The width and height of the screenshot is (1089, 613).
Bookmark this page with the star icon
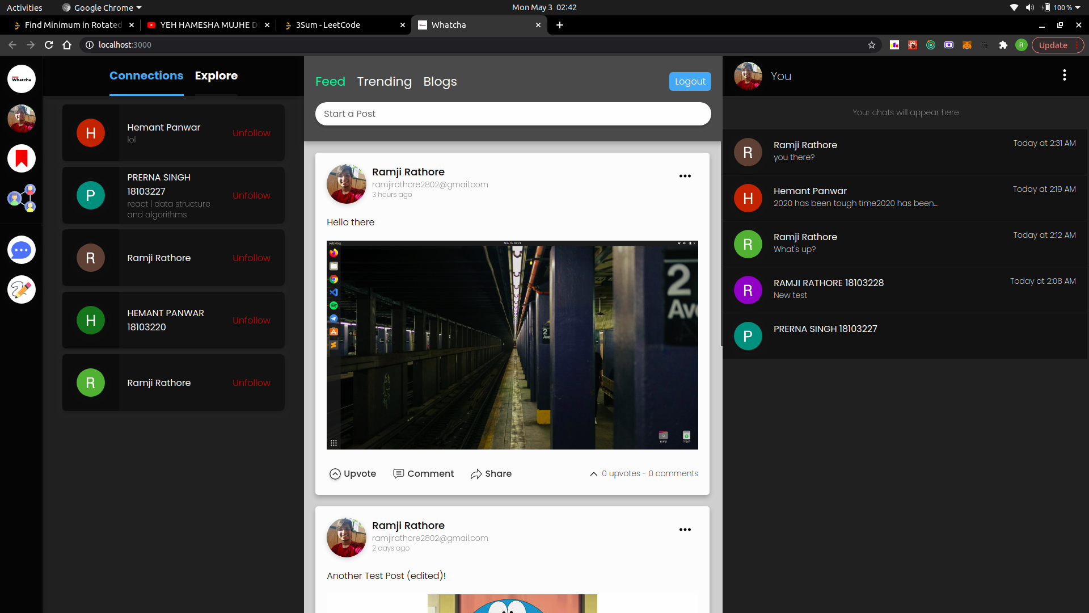tap(872, 45)
